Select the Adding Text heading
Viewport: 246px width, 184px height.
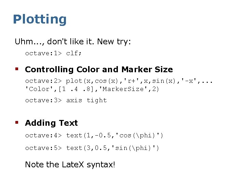point(51,123)
